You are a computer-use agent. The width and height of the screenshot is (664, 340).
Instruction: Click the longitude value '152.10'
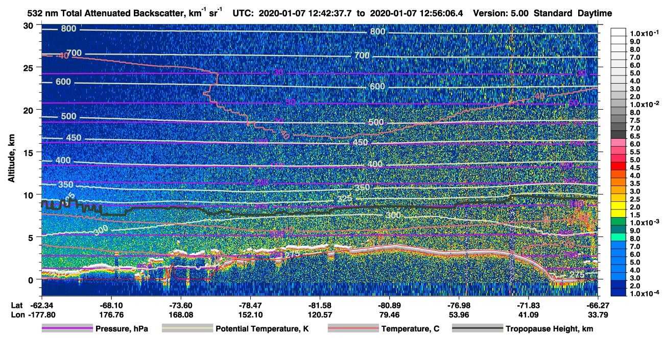click(250, 315)
